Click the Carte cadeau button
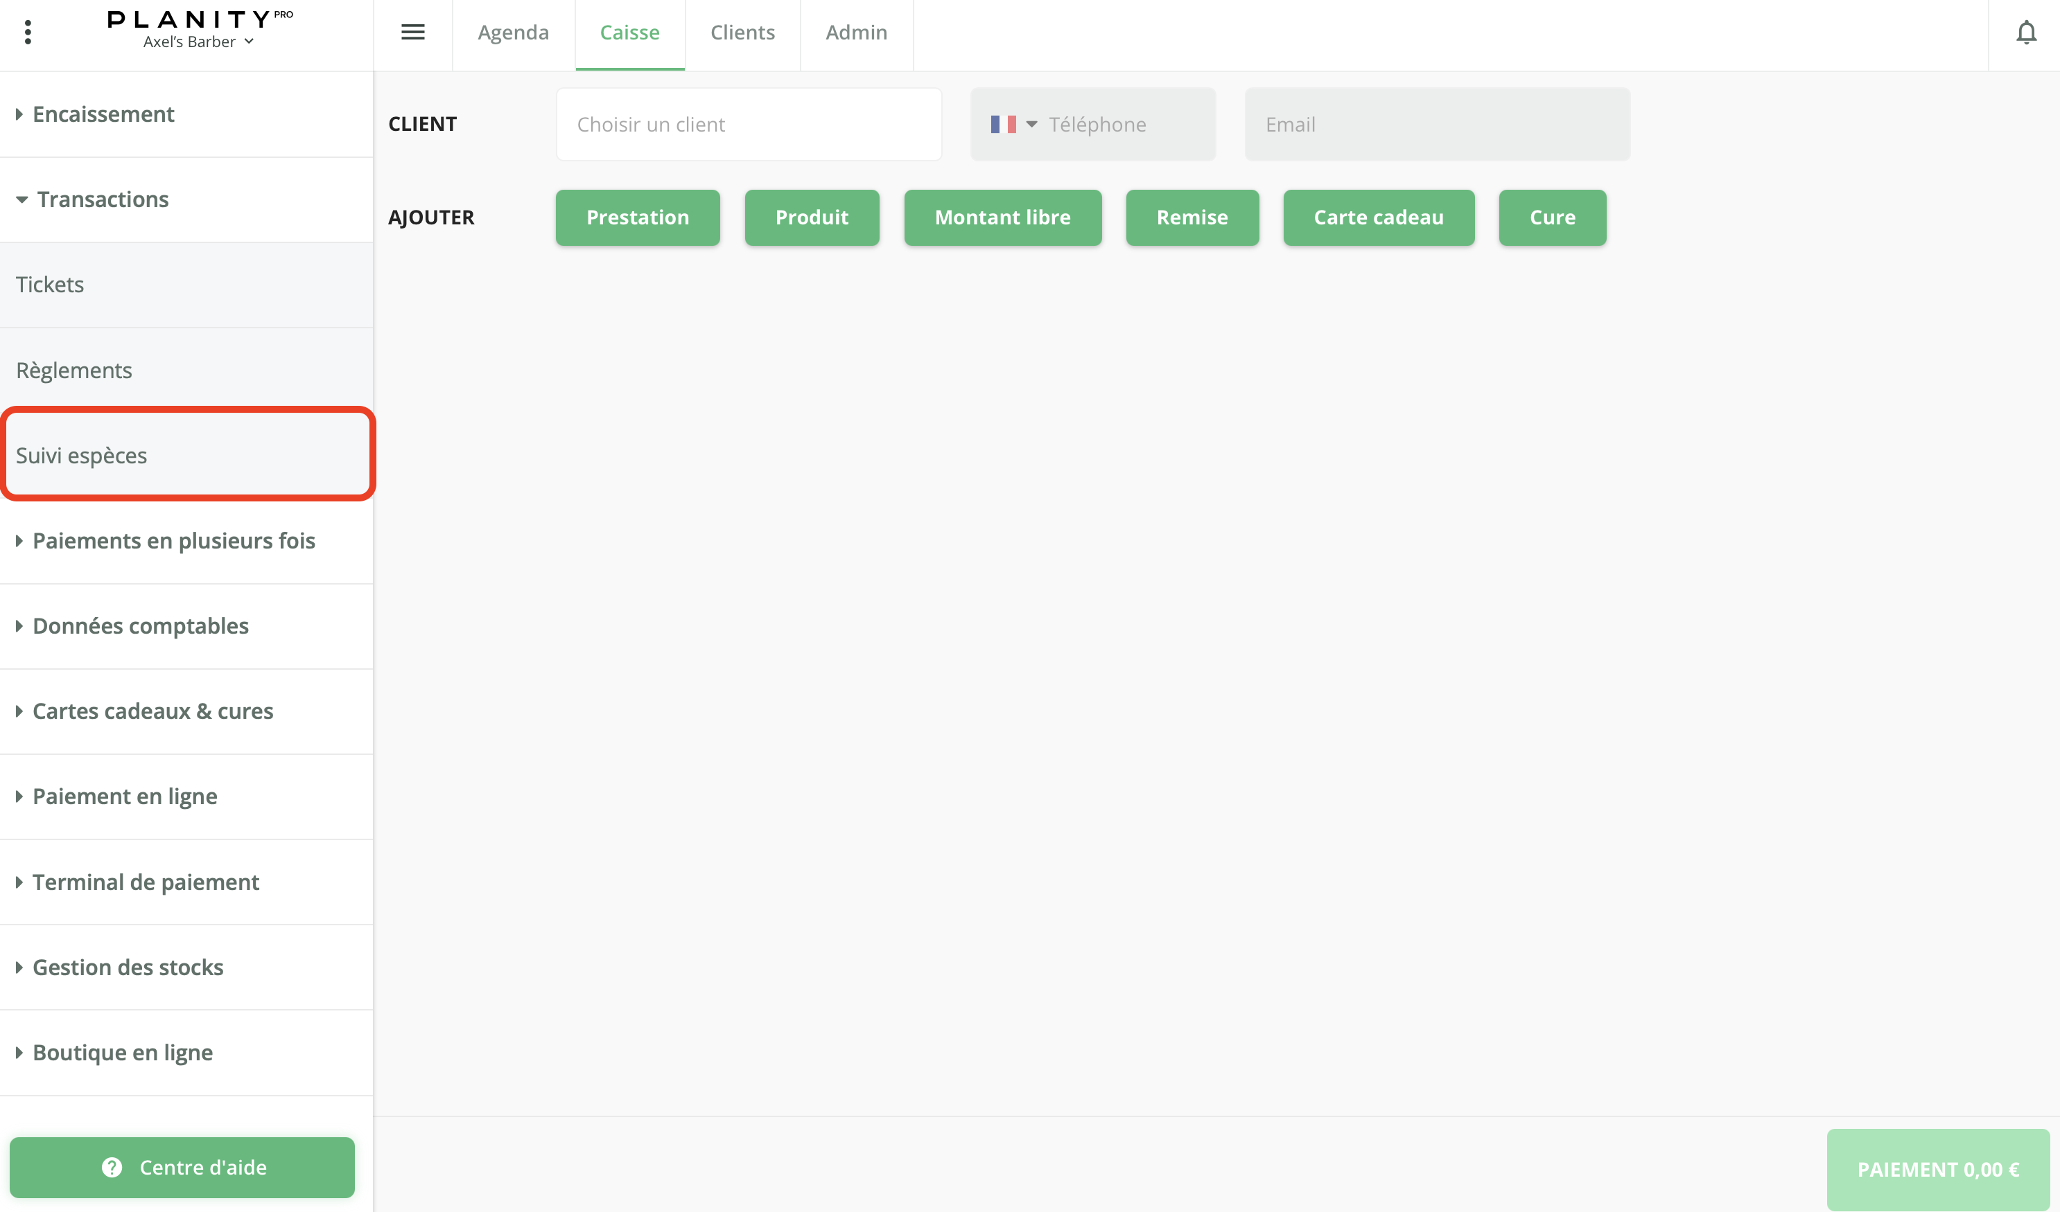This screenshot has width=2060, height=1212. pos(1378,217)
